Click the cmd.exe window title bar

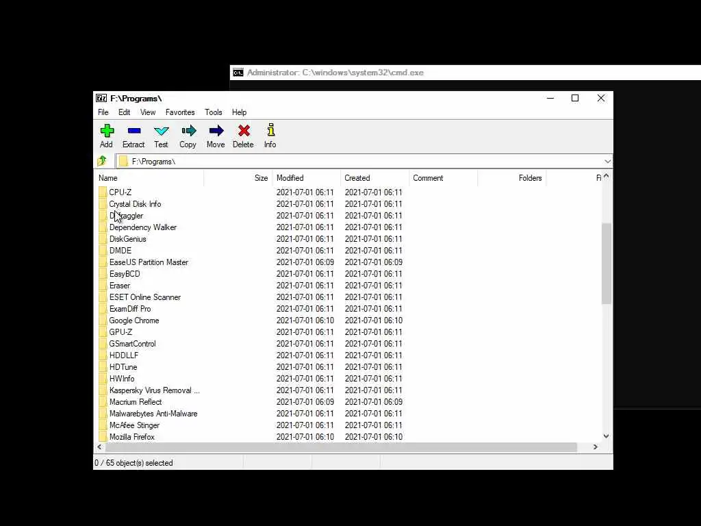[x=466, y=73]
